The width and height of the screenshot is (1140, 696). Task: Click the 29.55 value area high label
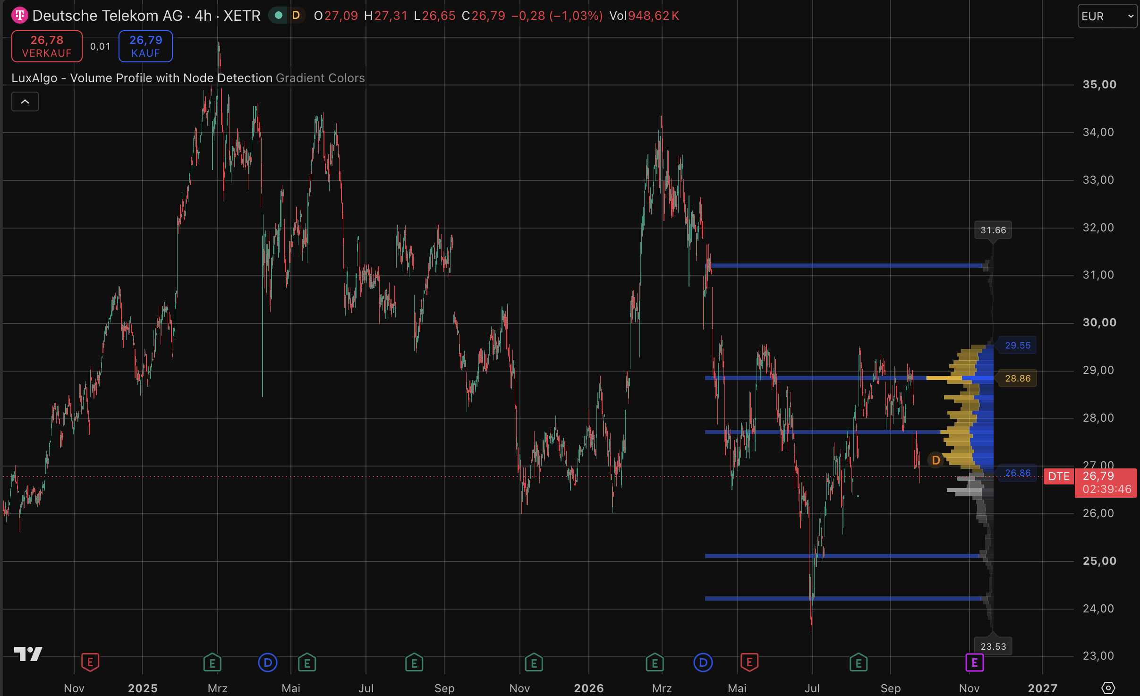1018,345
